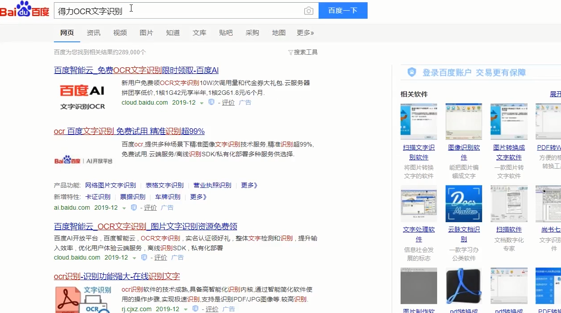
Task: Switch to the 贴吧 tab
Action: click(226, 33)
